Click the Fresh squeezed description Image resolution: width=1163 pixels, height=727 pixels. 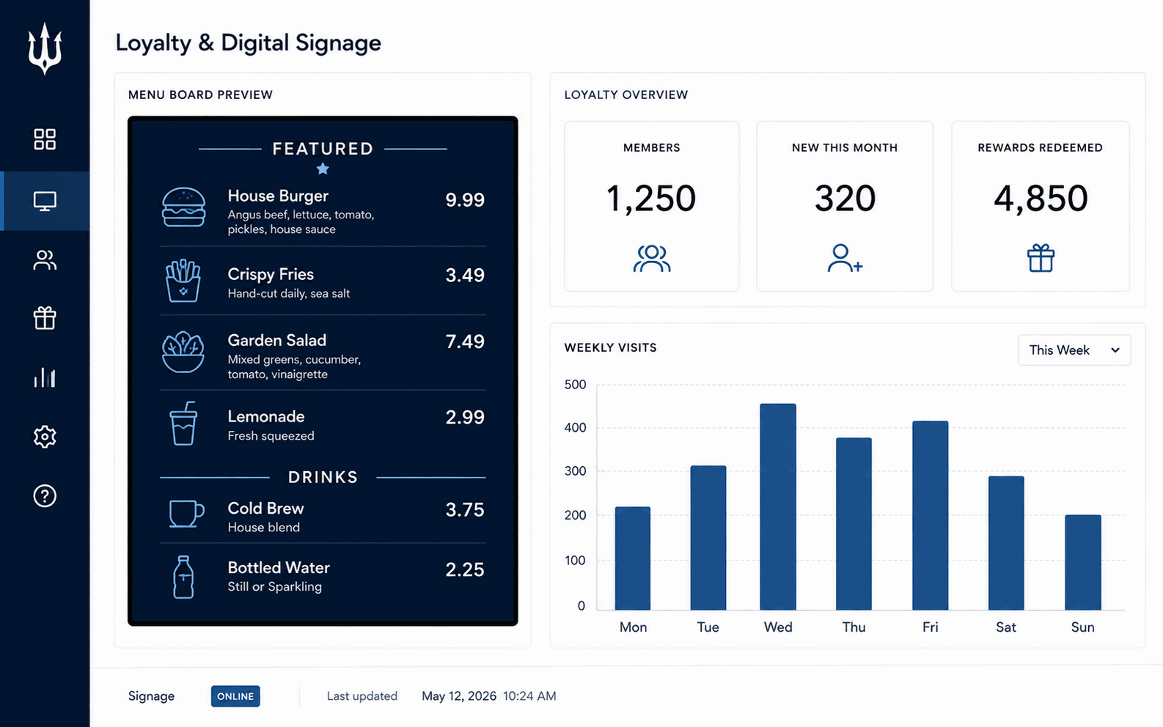click(271, 435)
